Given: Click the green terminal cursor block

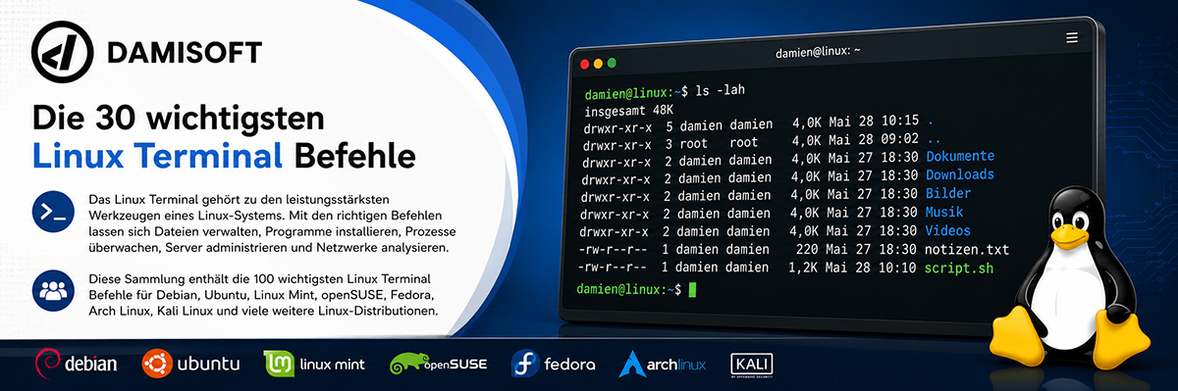Looking at the screenshot, I should (692, 290).
